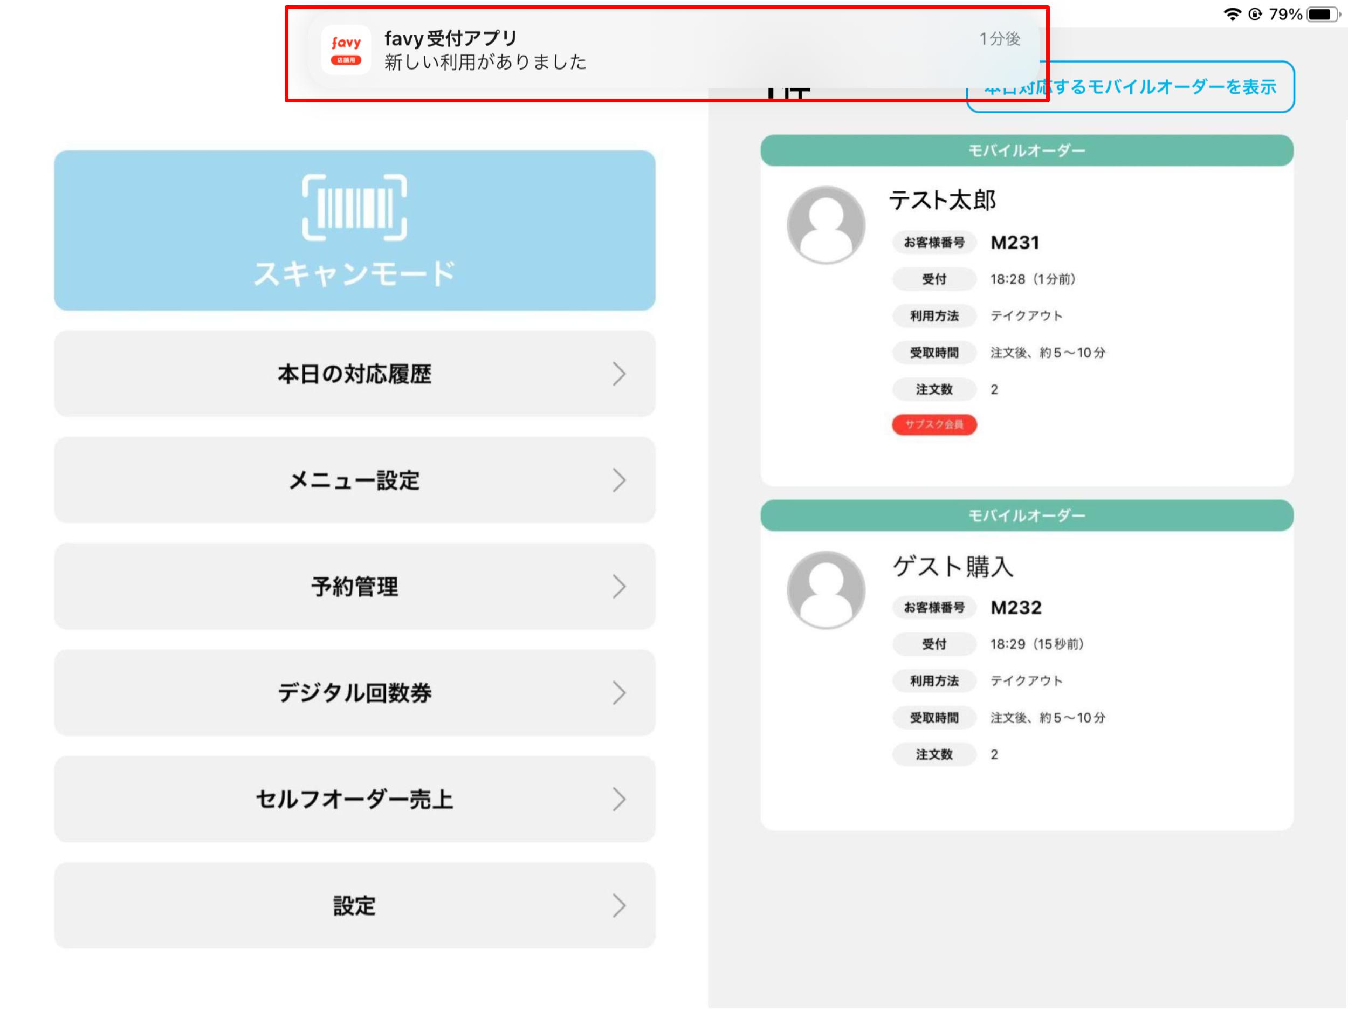Viewport: 1348px width, 1011px height.
Task: Tap the barcode scanner icon
Action: (x=354, y=207)
